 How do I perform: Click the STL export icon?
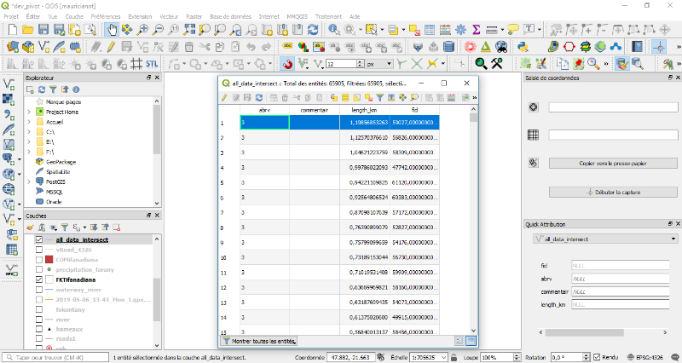[x=151, y=64]
